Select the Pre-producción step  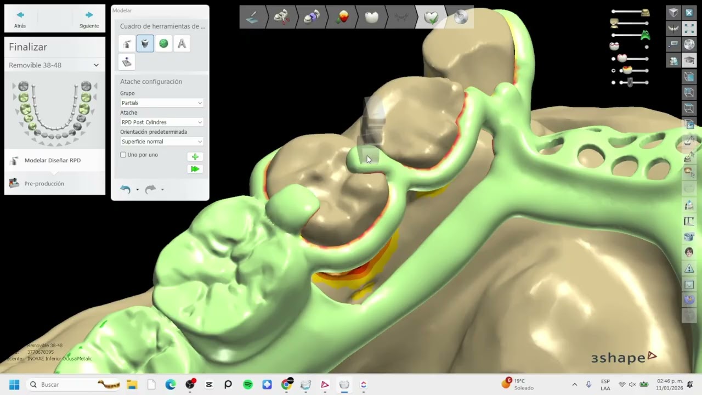54,183
